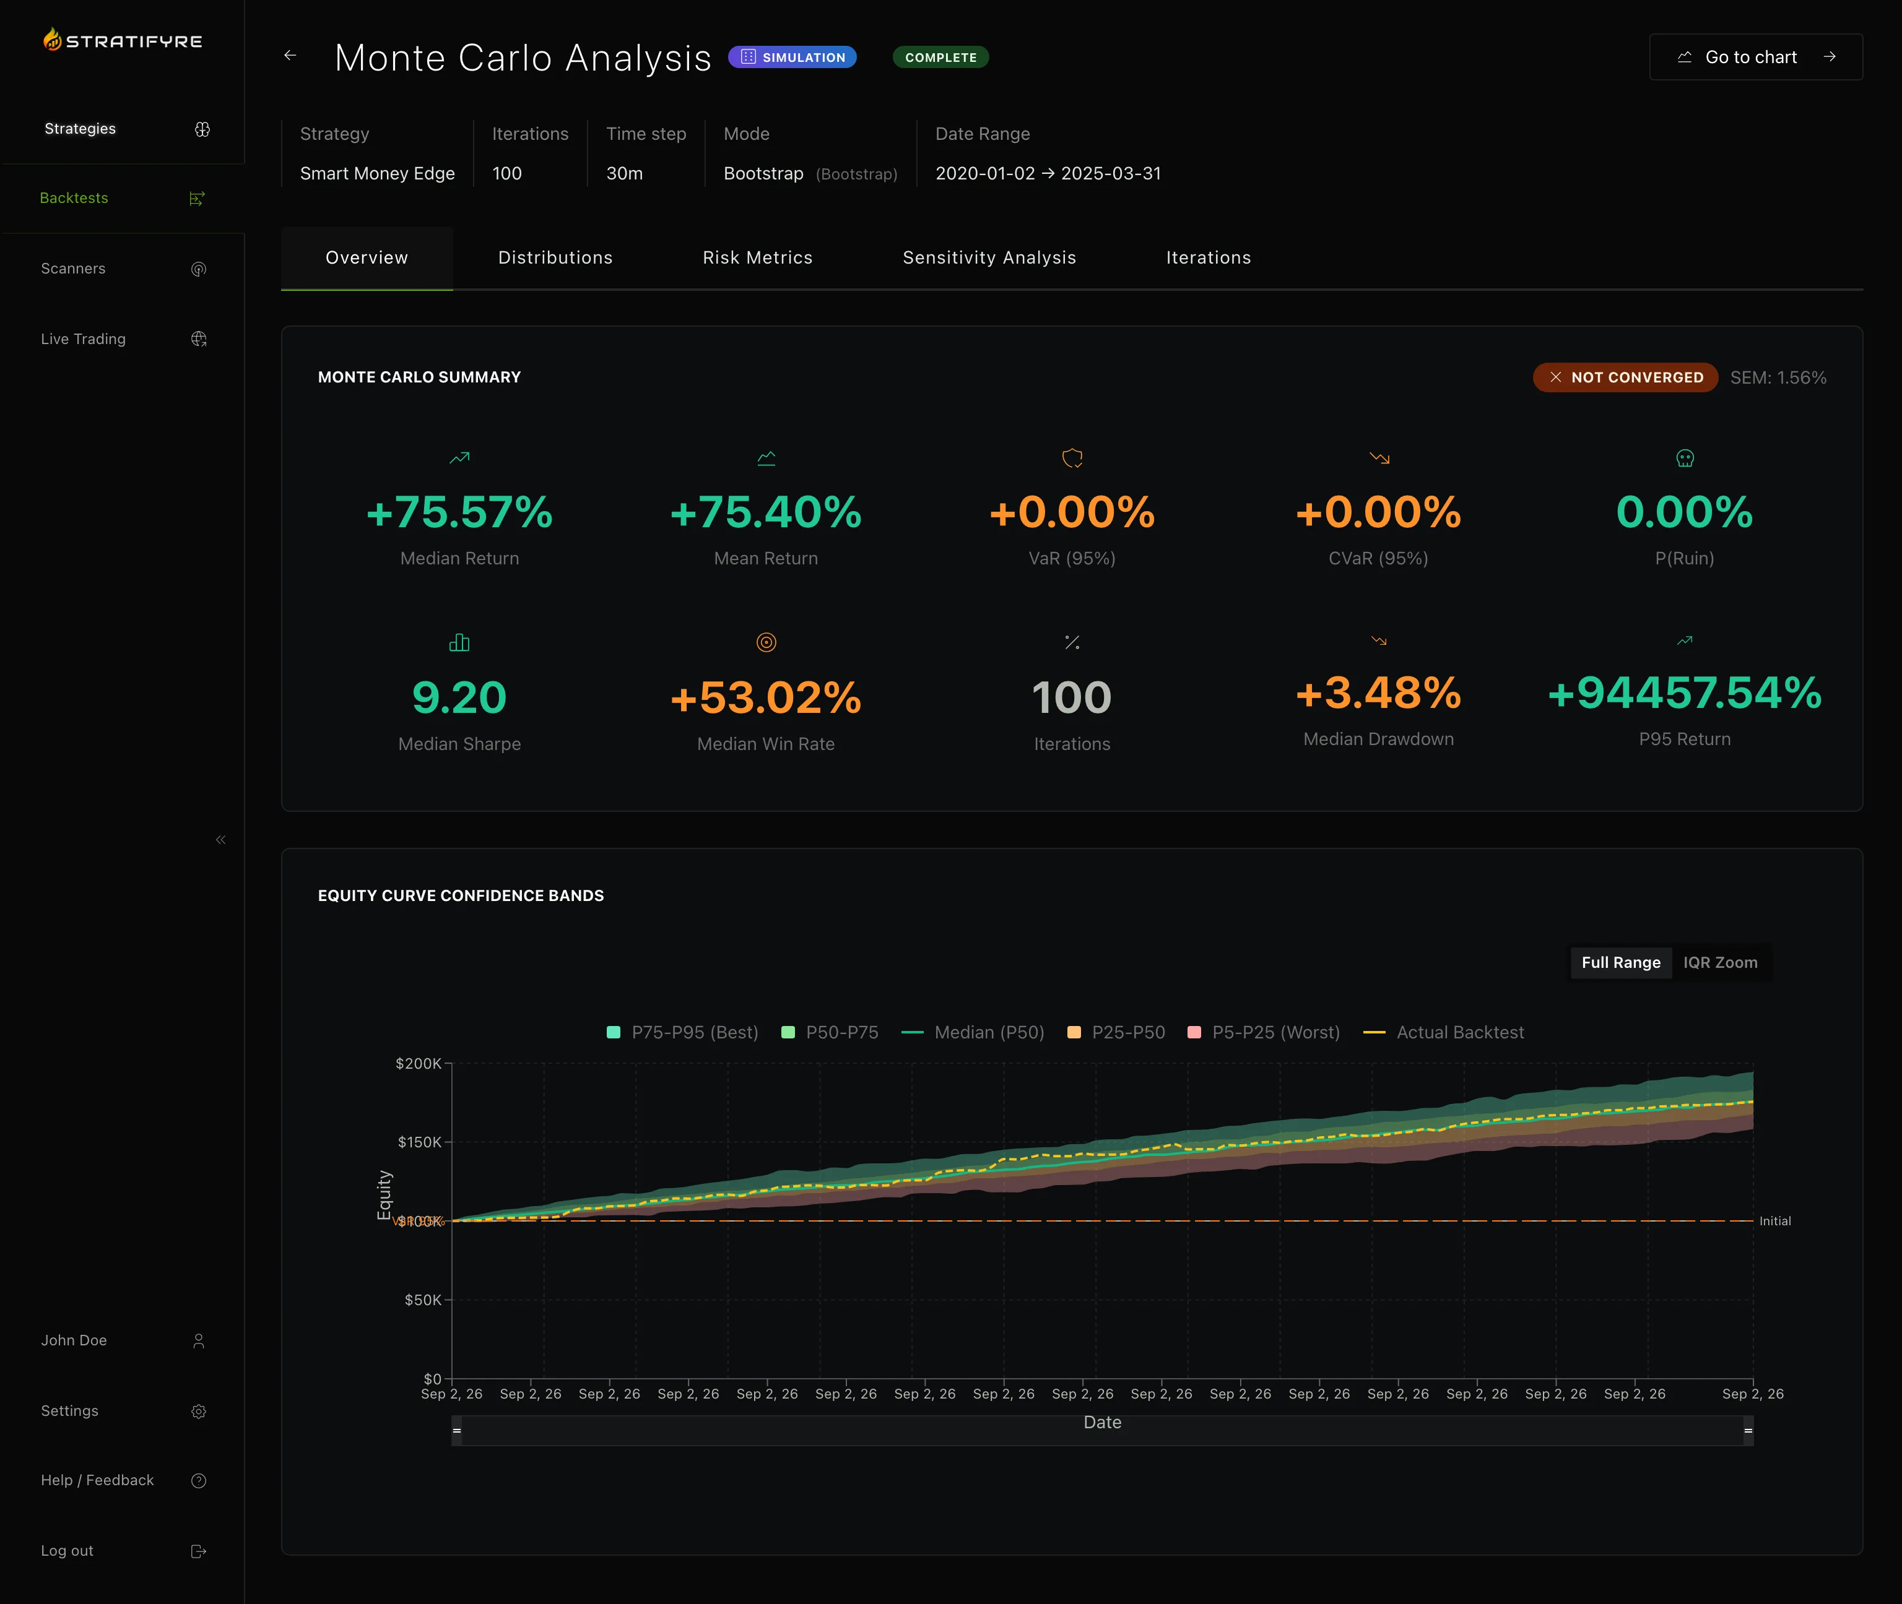Open Live Trading in the sidebar

123,339
